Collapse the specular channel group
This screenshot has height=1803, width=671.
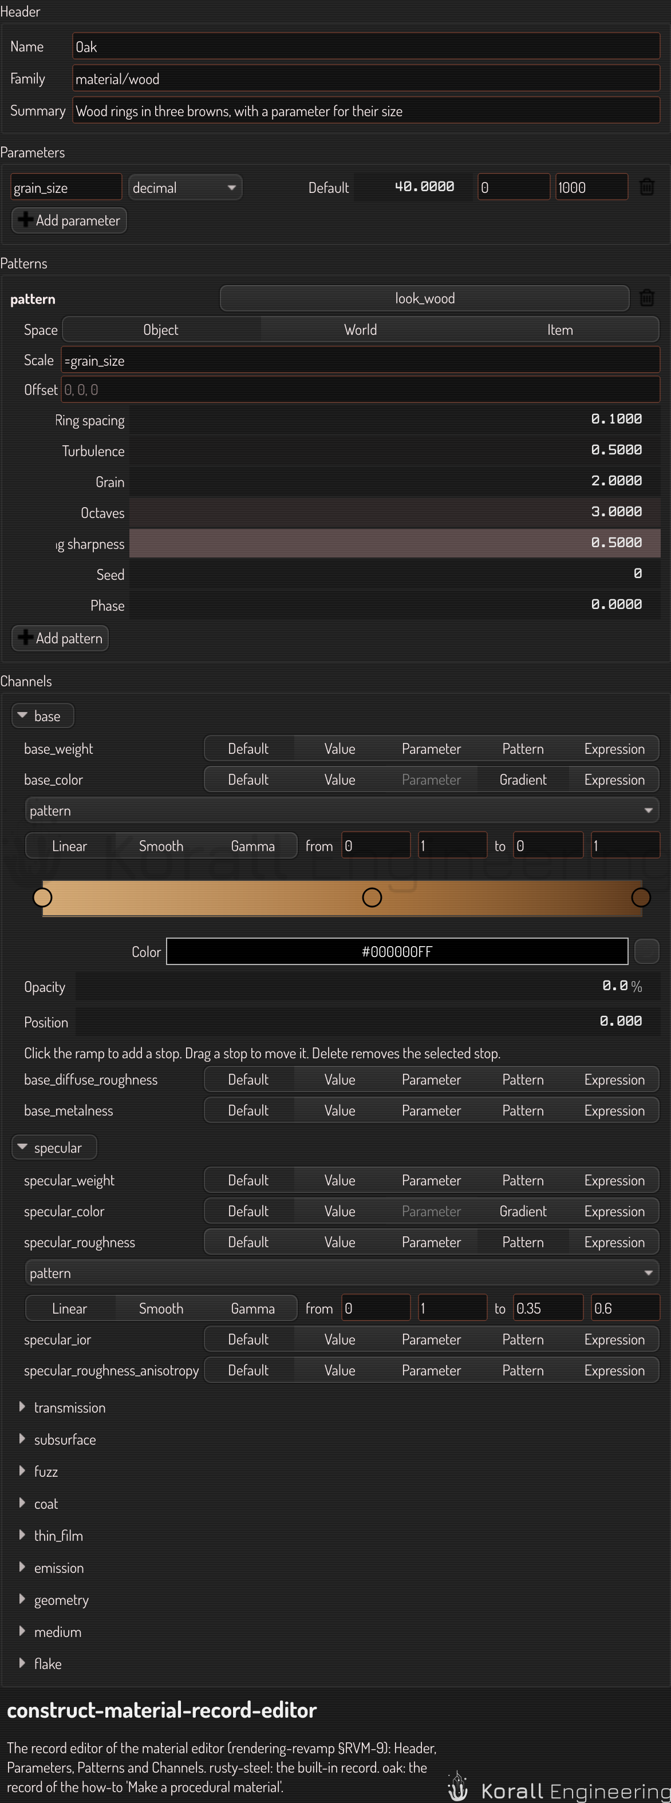tap(54, 1148)
